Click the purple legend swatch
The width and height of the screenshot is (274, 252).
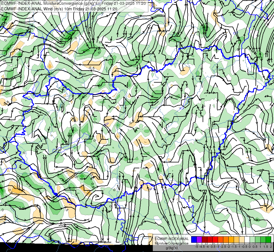click(199, 239)
